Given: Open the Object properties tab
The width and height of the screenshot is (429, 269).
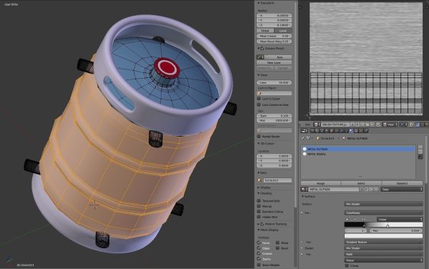Looking at the screenshot, I should click(x=332, y=131).
